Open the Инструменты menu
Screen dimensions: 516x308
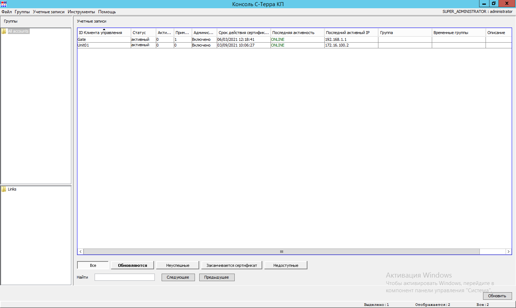coord(81,12)
